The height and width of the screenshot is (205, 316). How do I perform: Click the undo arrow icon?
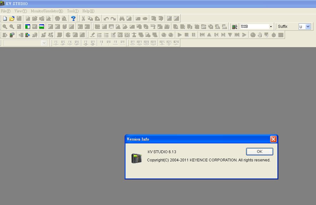pyautogui.click(x=106, y=19)
